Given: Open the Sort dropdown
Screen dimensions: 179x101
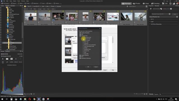Looking at the screenshot, I should [44, 9].
